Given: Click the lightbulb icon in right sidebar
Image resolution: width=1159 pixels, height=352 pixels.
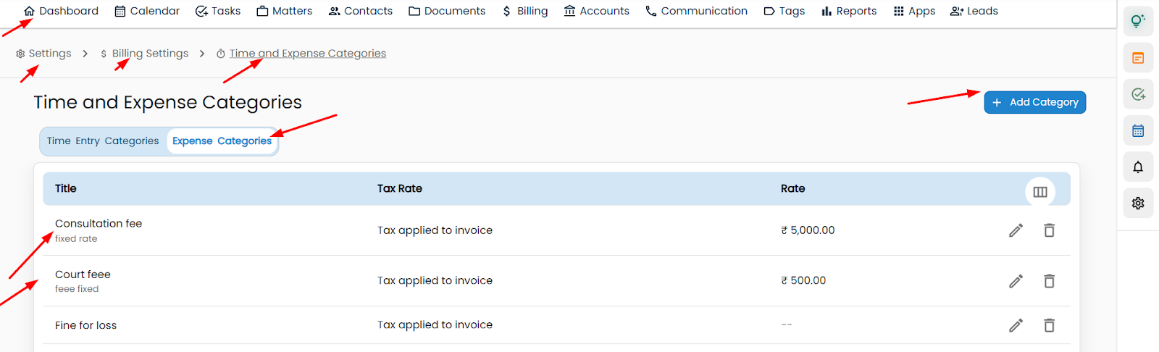Looking at the screenshot, I should (x=1138, y=21).
